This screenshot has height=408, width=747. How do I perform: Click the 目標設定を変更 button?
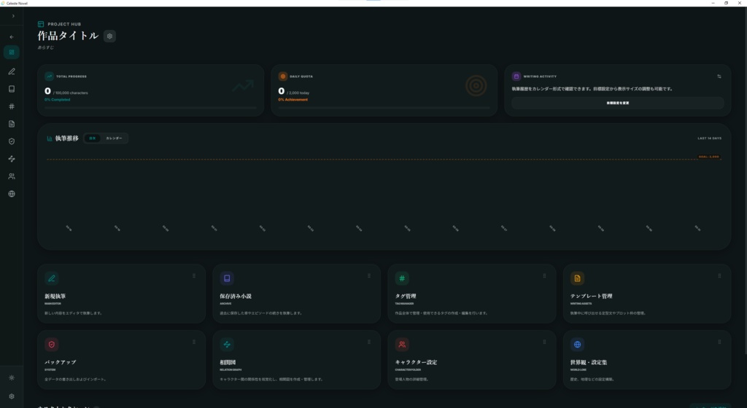(617, 103)
